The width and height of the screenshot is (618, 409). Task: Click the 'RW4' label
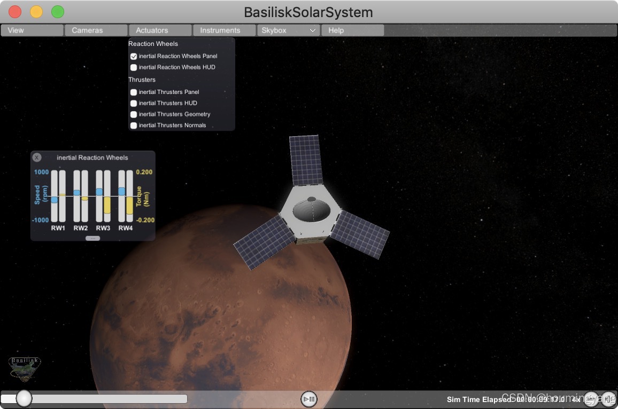pyautogui.click(x=125, y=228)
